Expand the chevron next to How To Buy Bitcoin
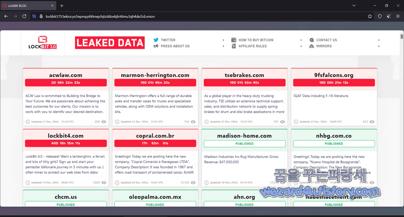The width and height of the screenshot is (404, 217). (301, 40)
